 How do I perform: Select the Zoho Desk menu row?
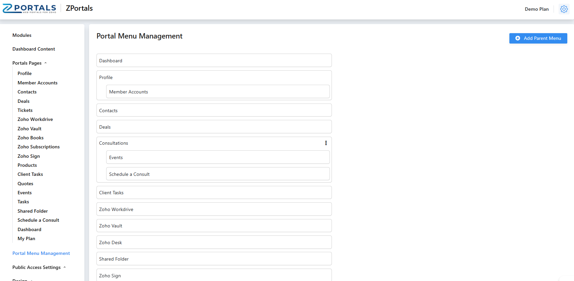tap(214, 242)
